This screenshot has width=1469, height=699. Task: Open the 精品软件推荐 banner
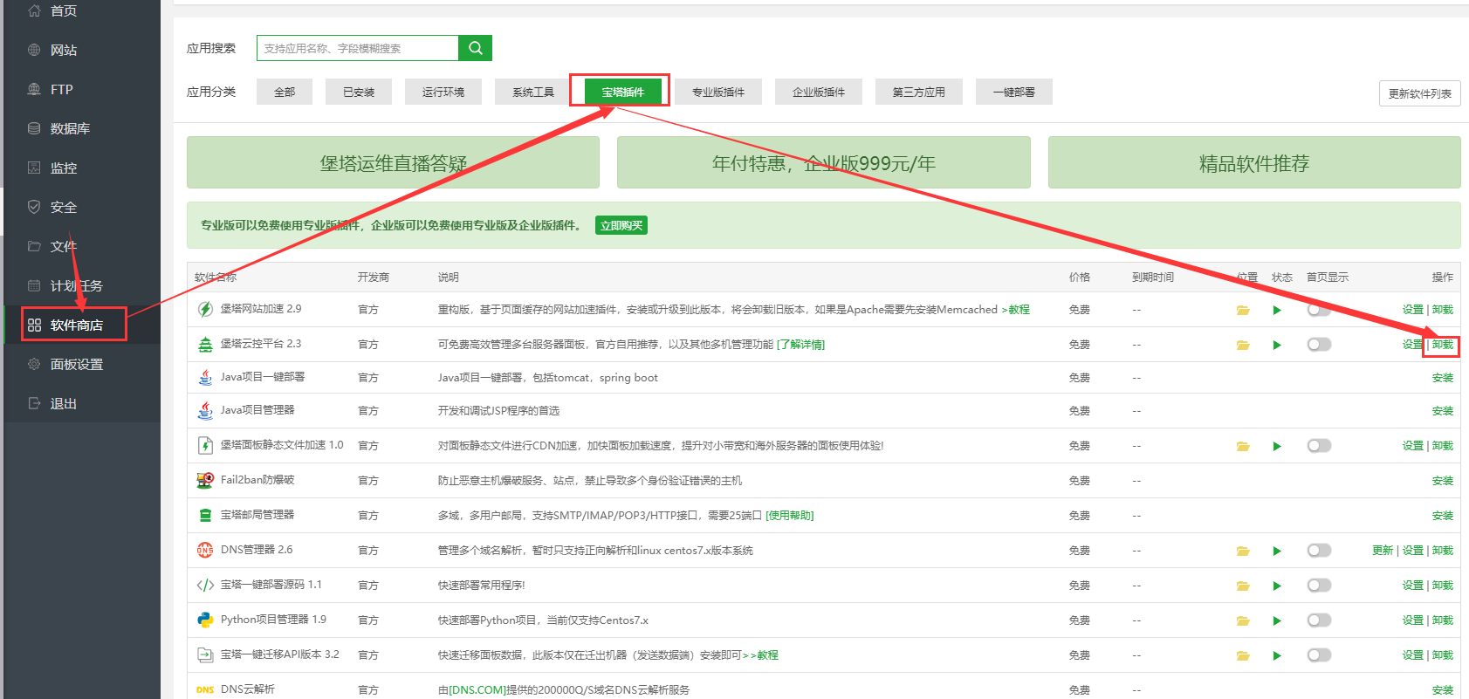pyautogui.click(x=1254, y=162)
